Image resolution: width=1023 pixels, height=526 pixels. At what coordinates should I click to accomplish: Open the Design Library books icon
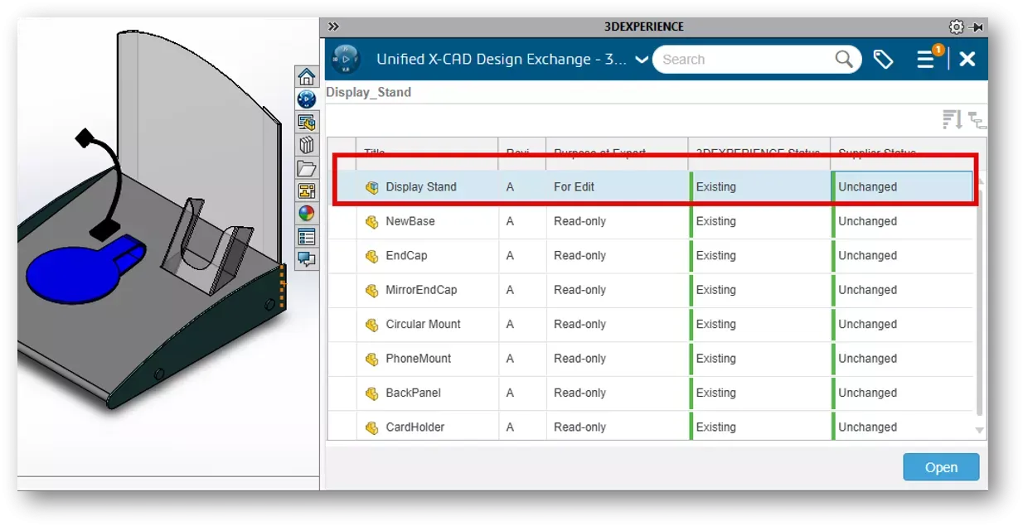307,145
